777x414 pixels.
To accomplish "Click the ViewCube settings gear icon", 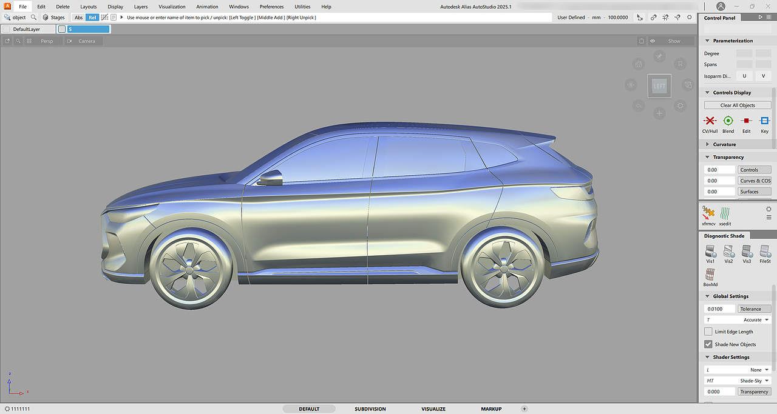I will click(x=680, y=105).
